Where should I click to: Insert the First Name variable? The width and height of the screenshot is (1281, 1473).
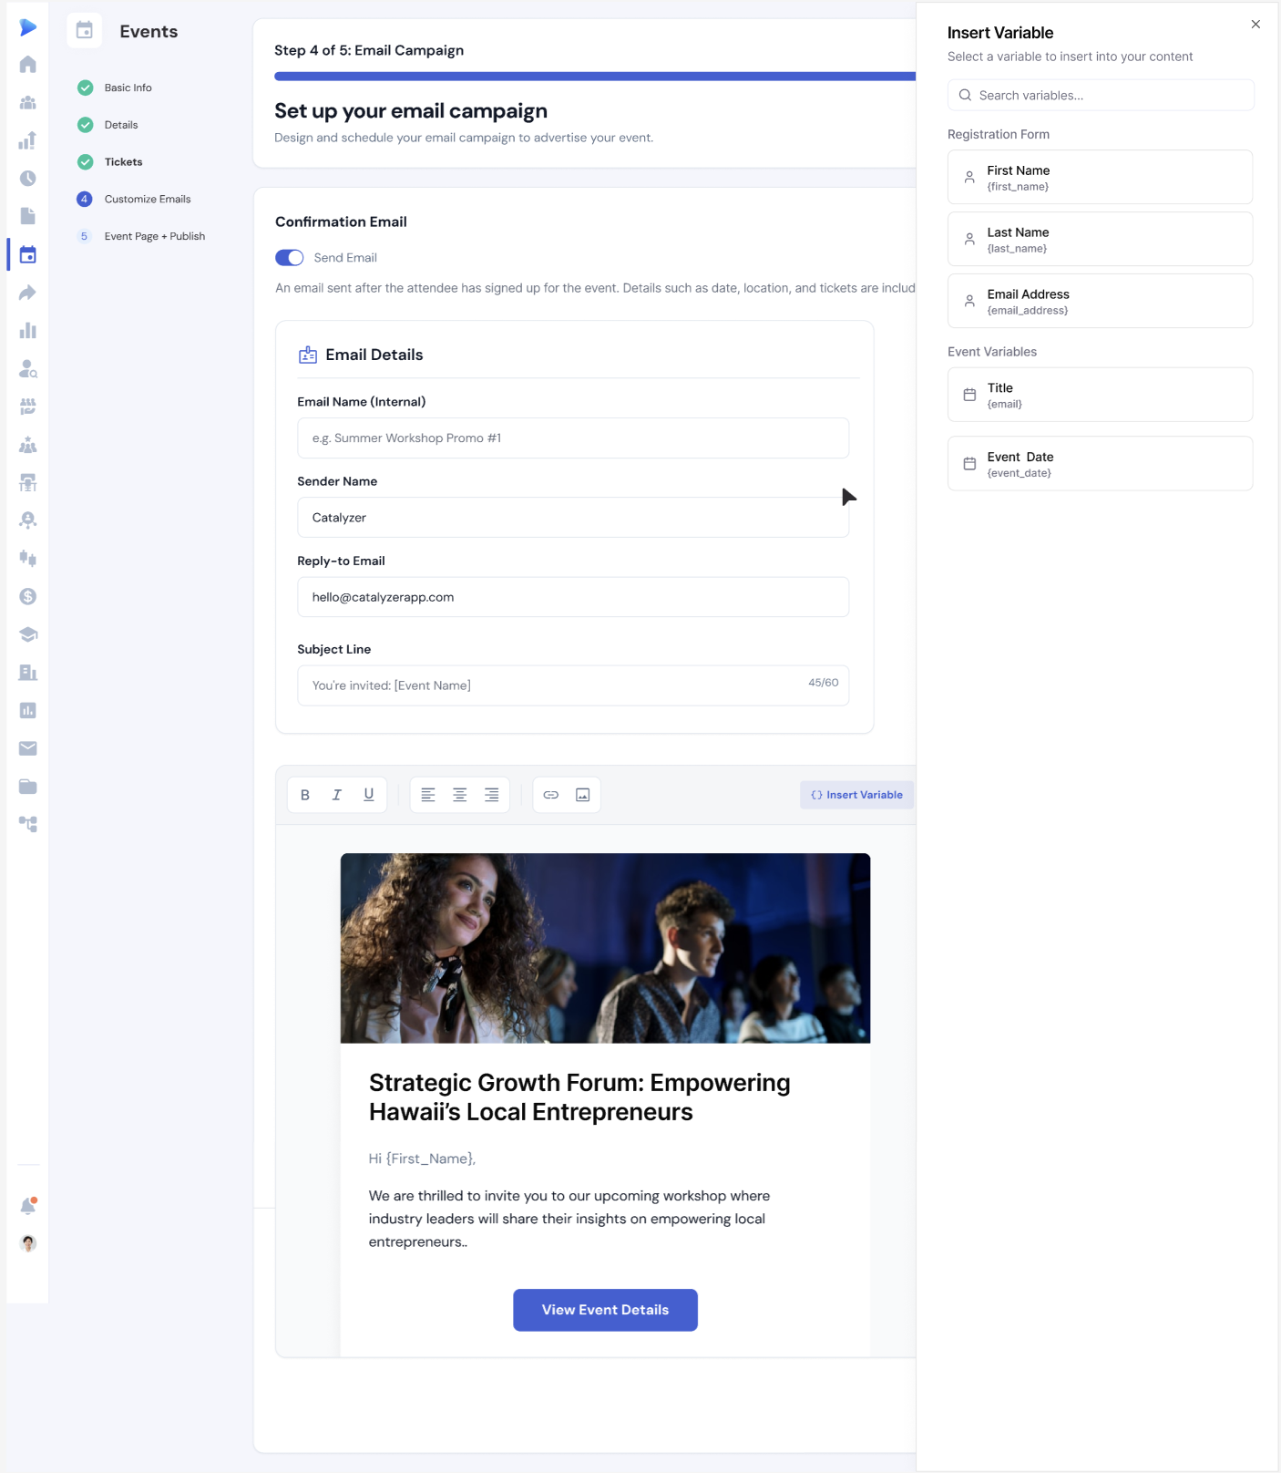1100,177
